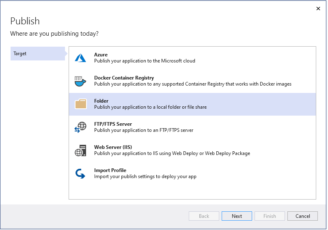Click description about Web Deploy Package
The height and width of the screenshot is (230, 328).
(172, 153)
